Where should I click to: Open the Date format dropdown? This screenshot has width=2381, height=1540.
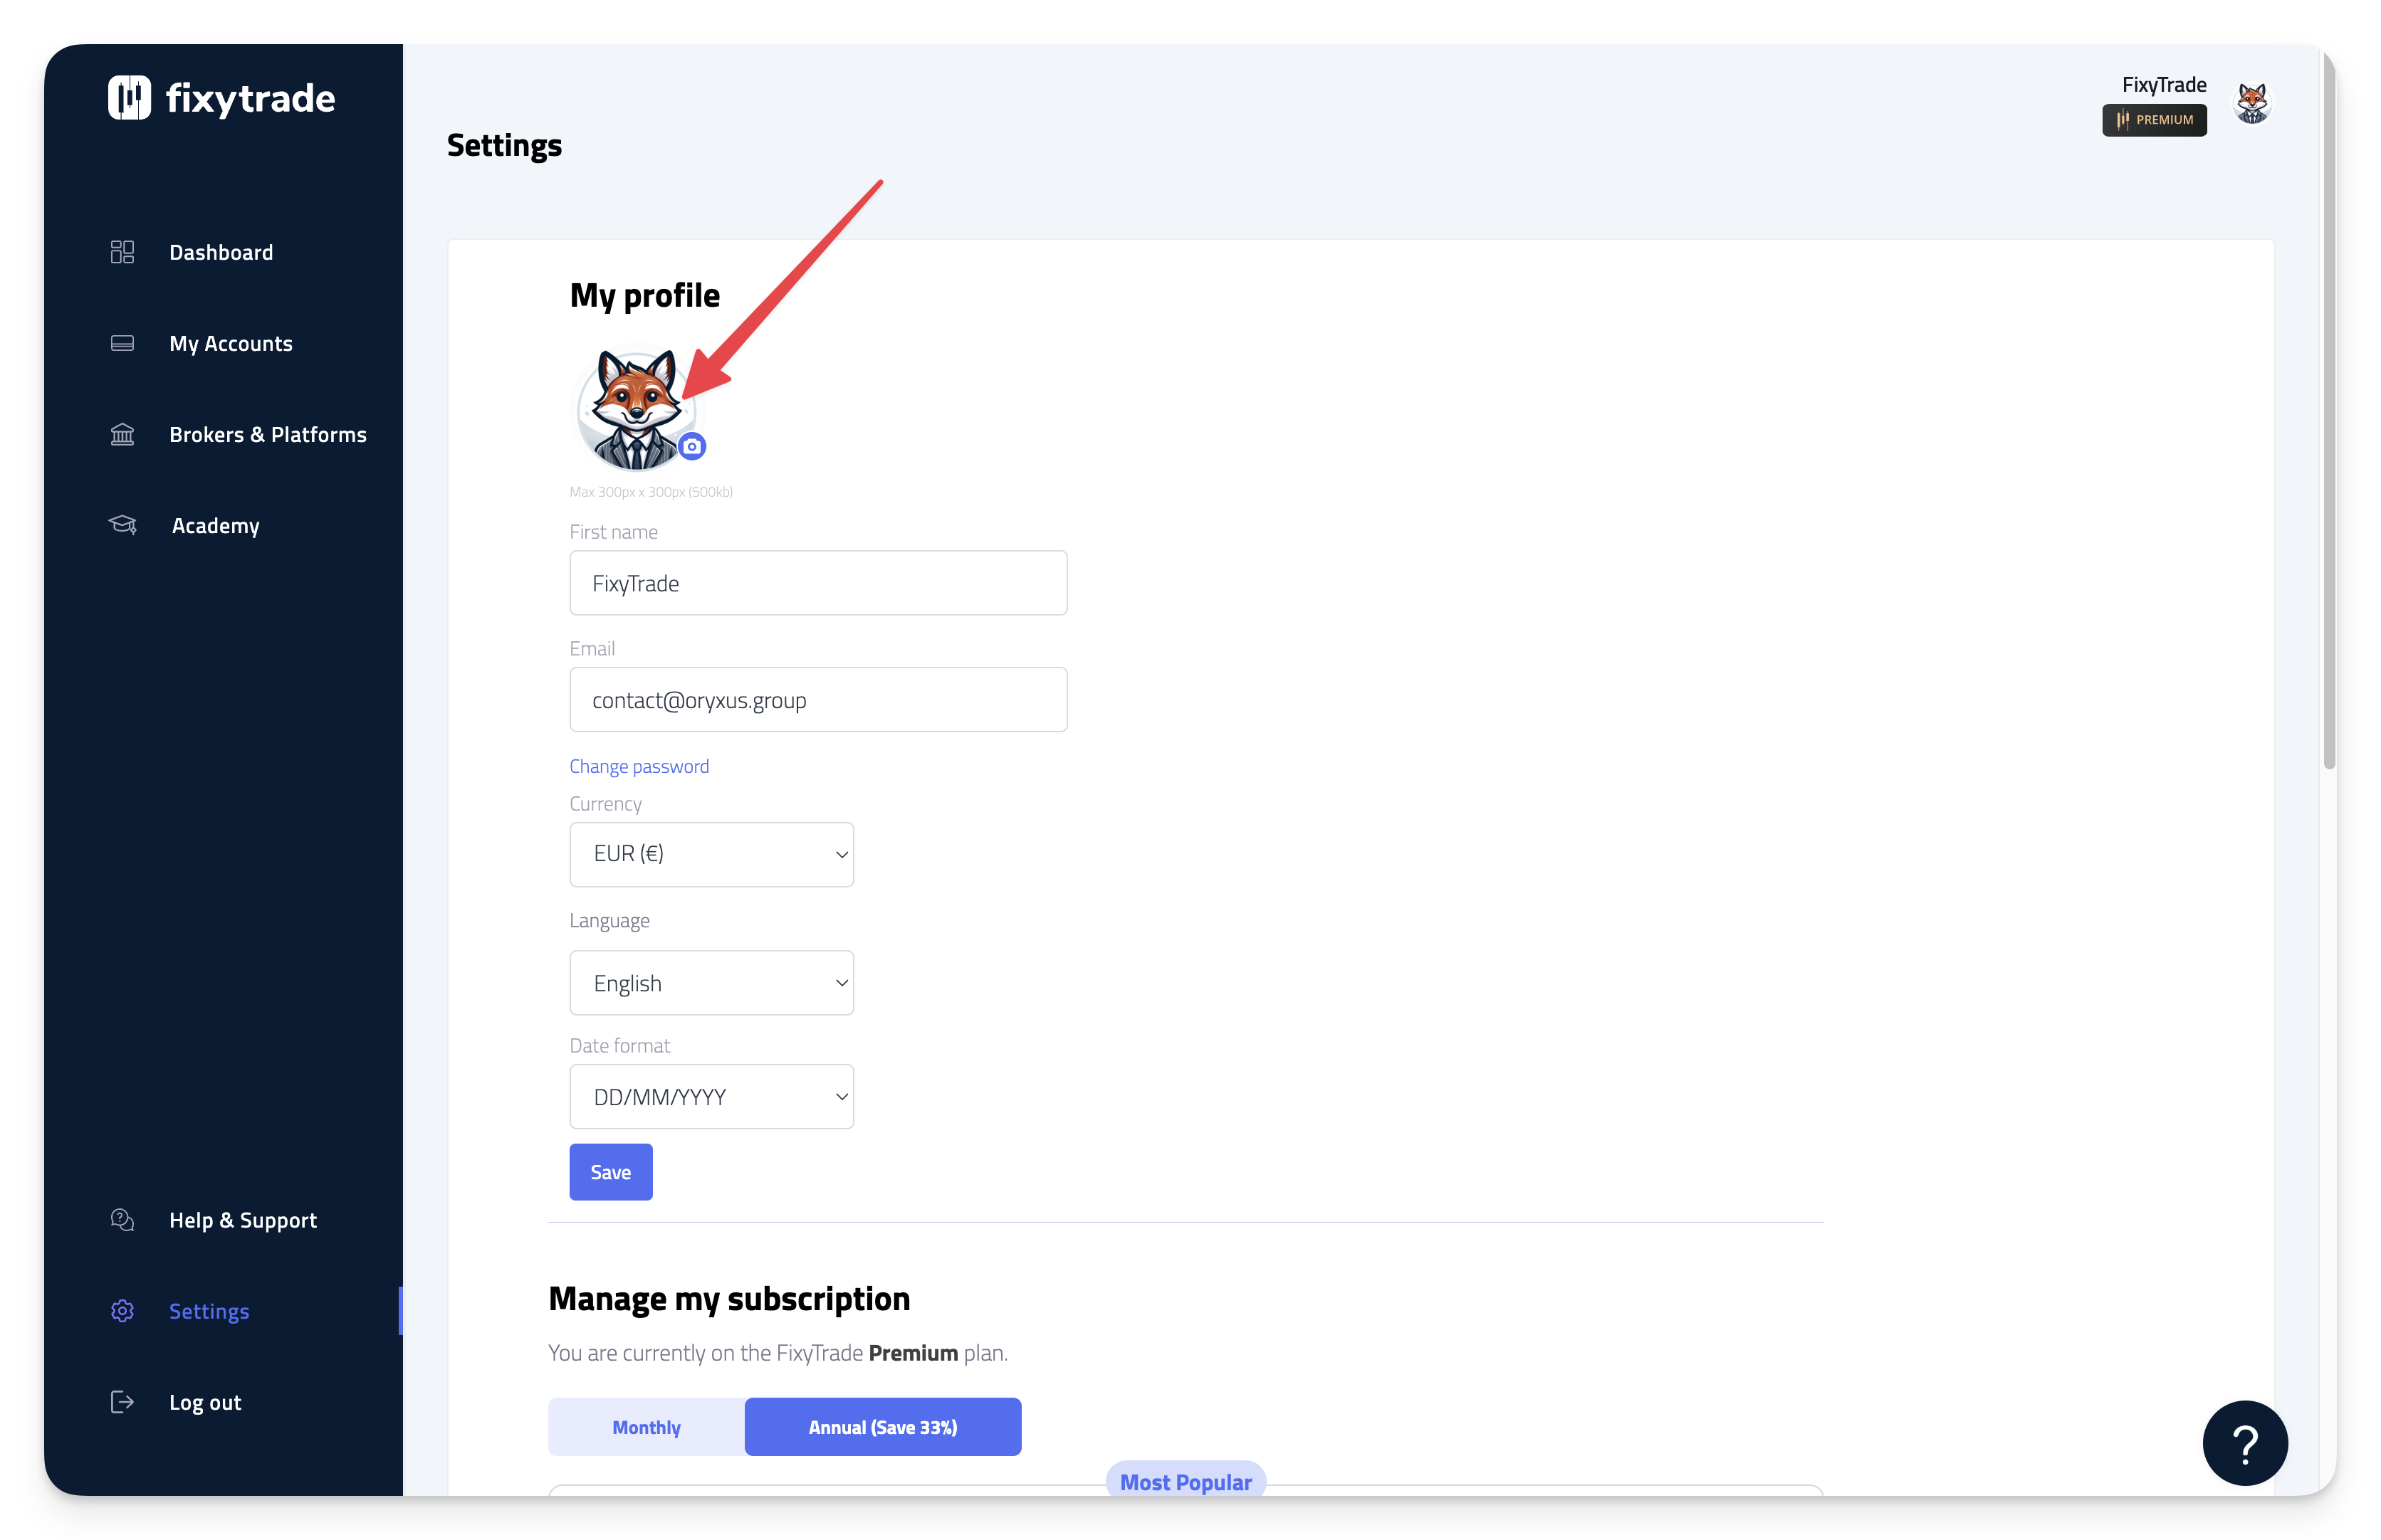711,1097
